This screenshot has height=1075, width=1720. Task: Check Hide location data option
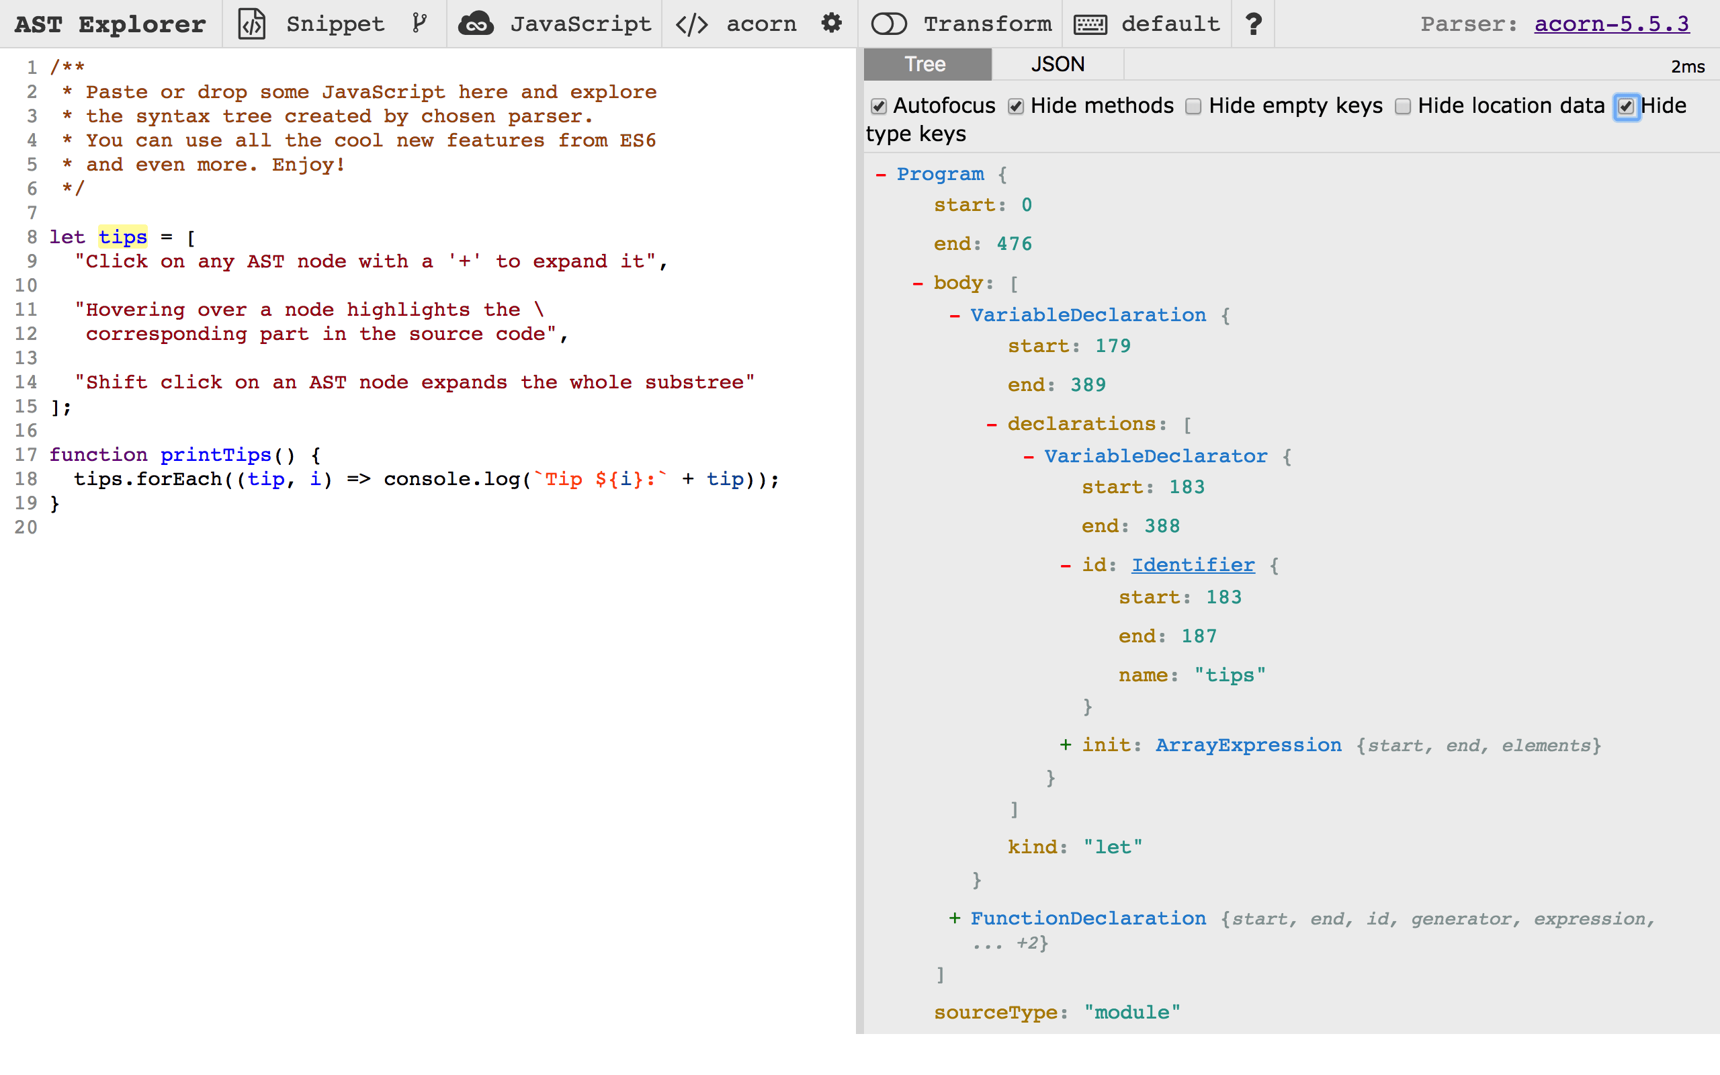[1402, 107]
